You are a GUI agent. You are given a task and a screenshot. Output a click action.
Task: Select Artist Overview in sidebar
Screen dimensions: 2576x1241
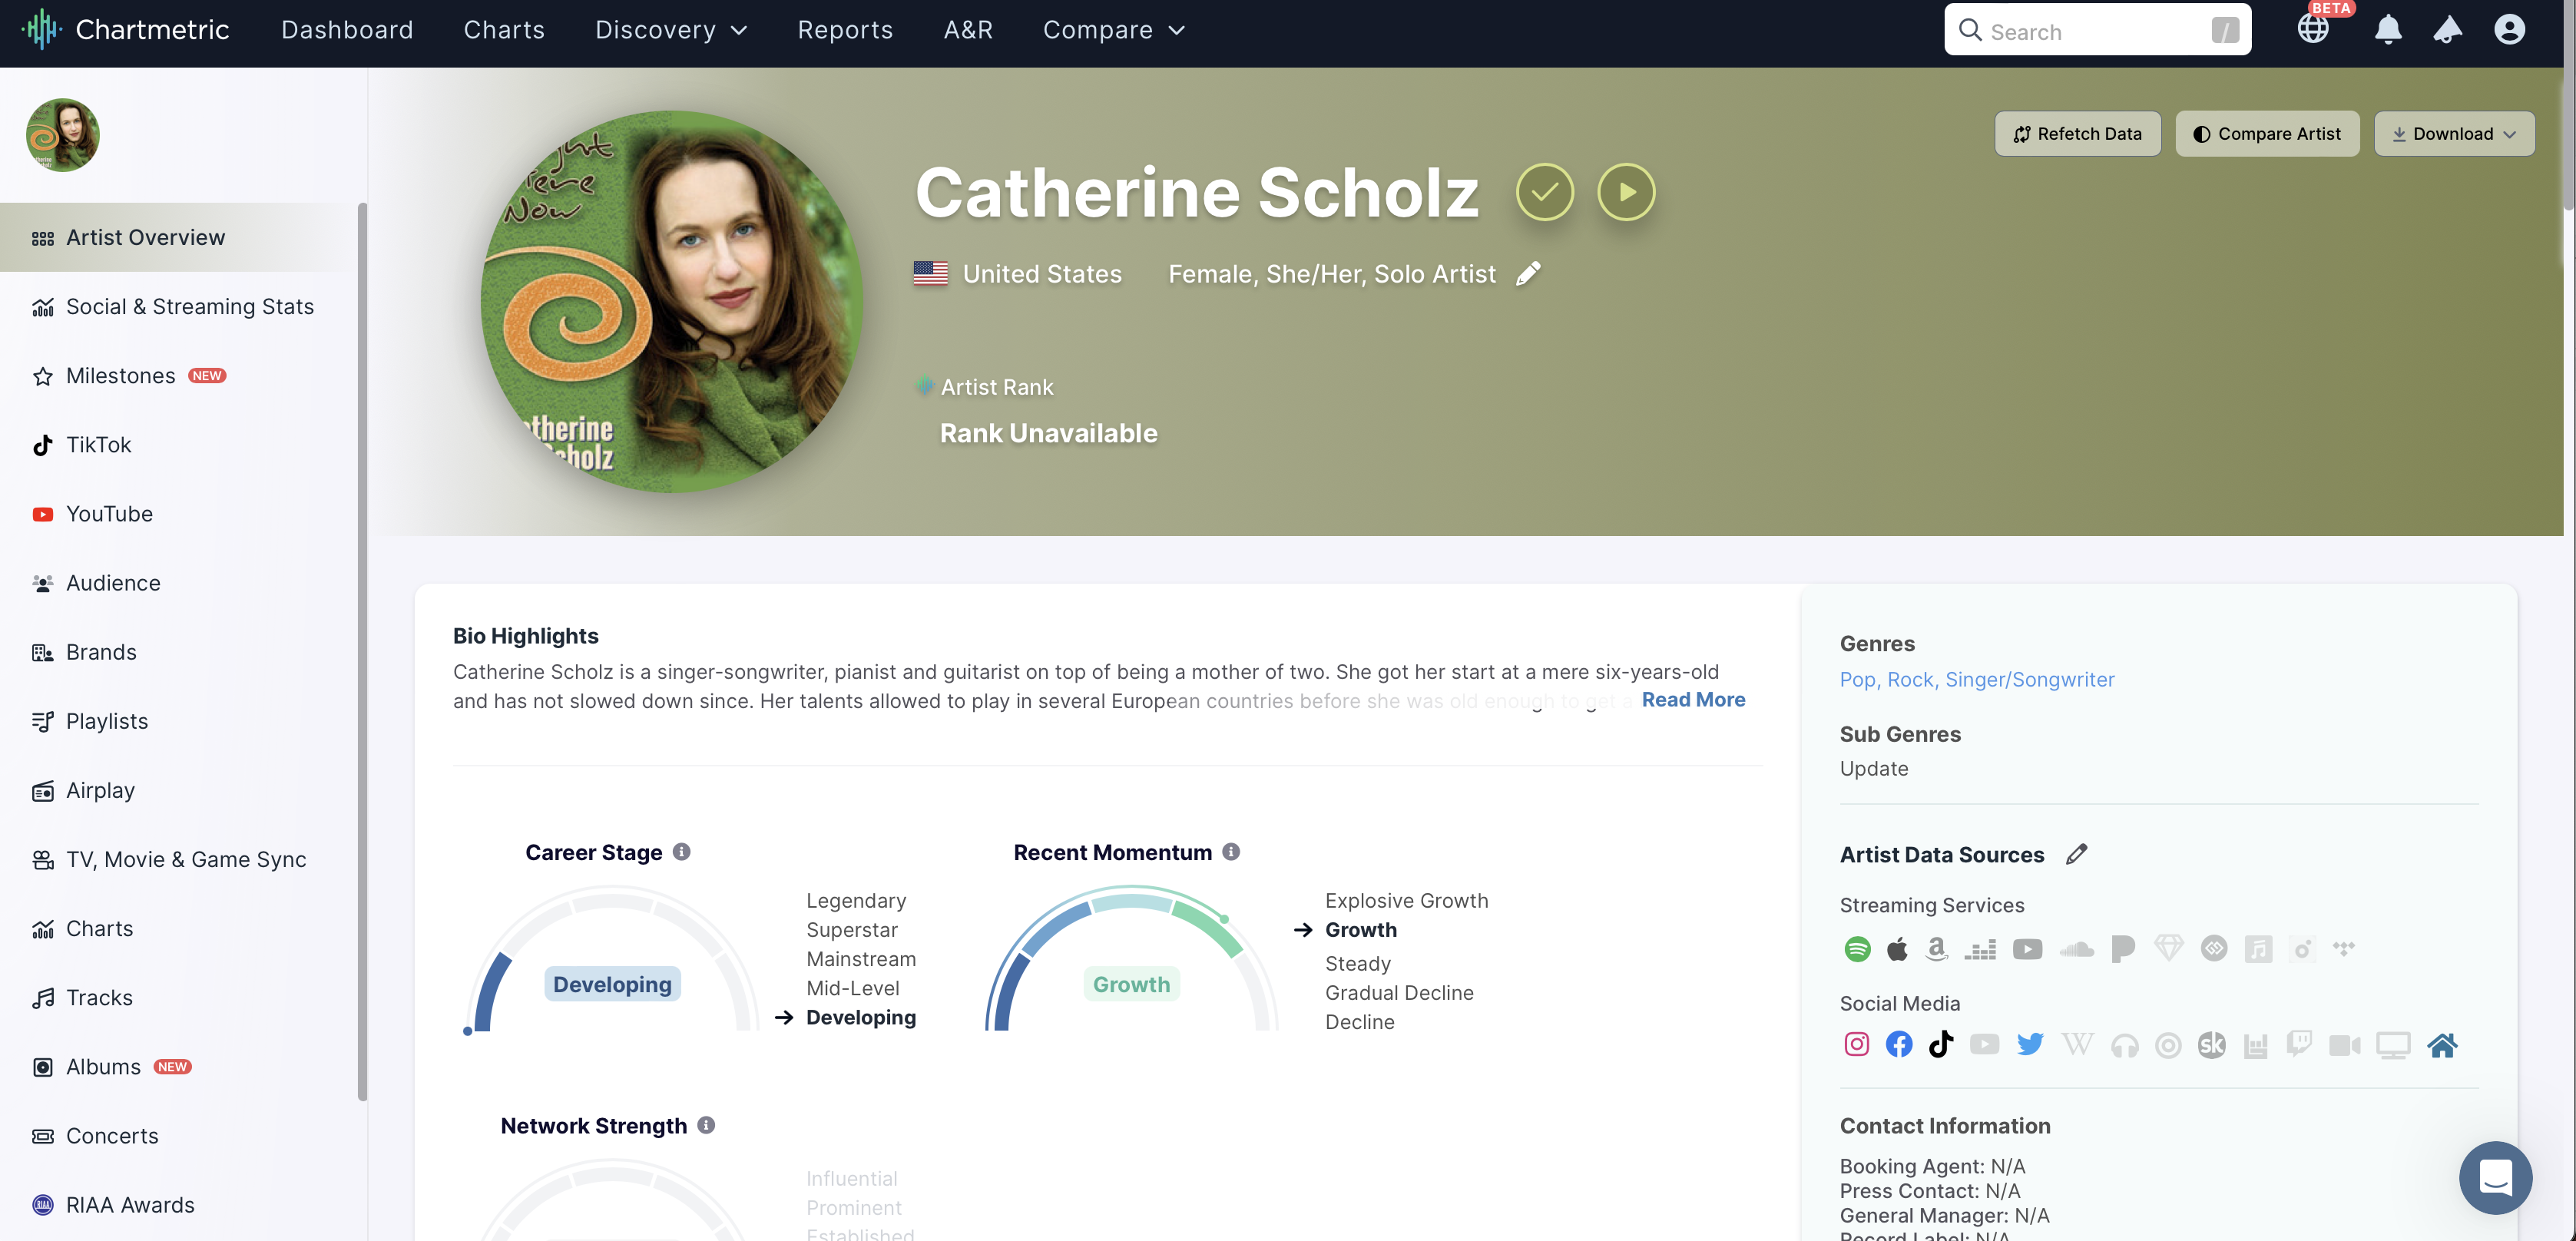pyautogui.click(x=178, y=237)
